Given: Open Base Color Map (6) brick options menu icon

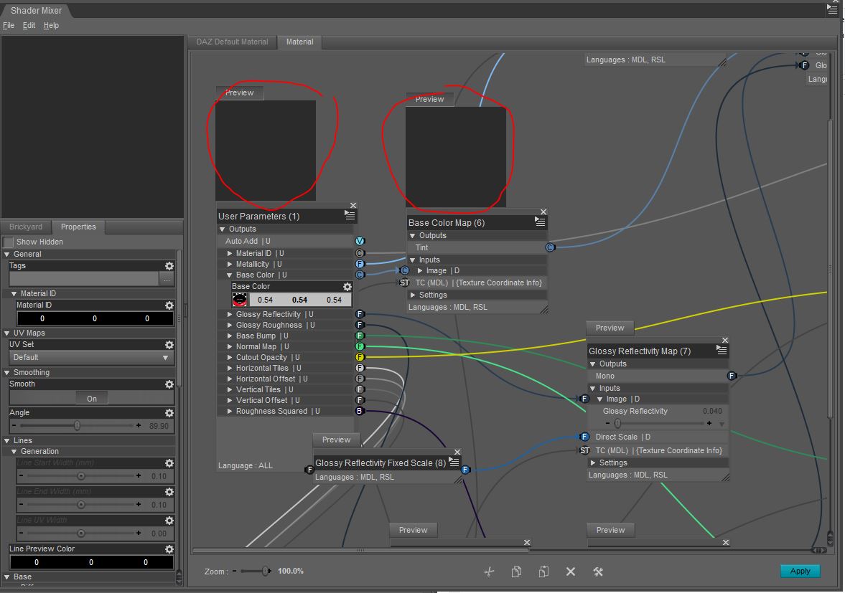Looking at the screenshot, I should click(x=540, y=222).
